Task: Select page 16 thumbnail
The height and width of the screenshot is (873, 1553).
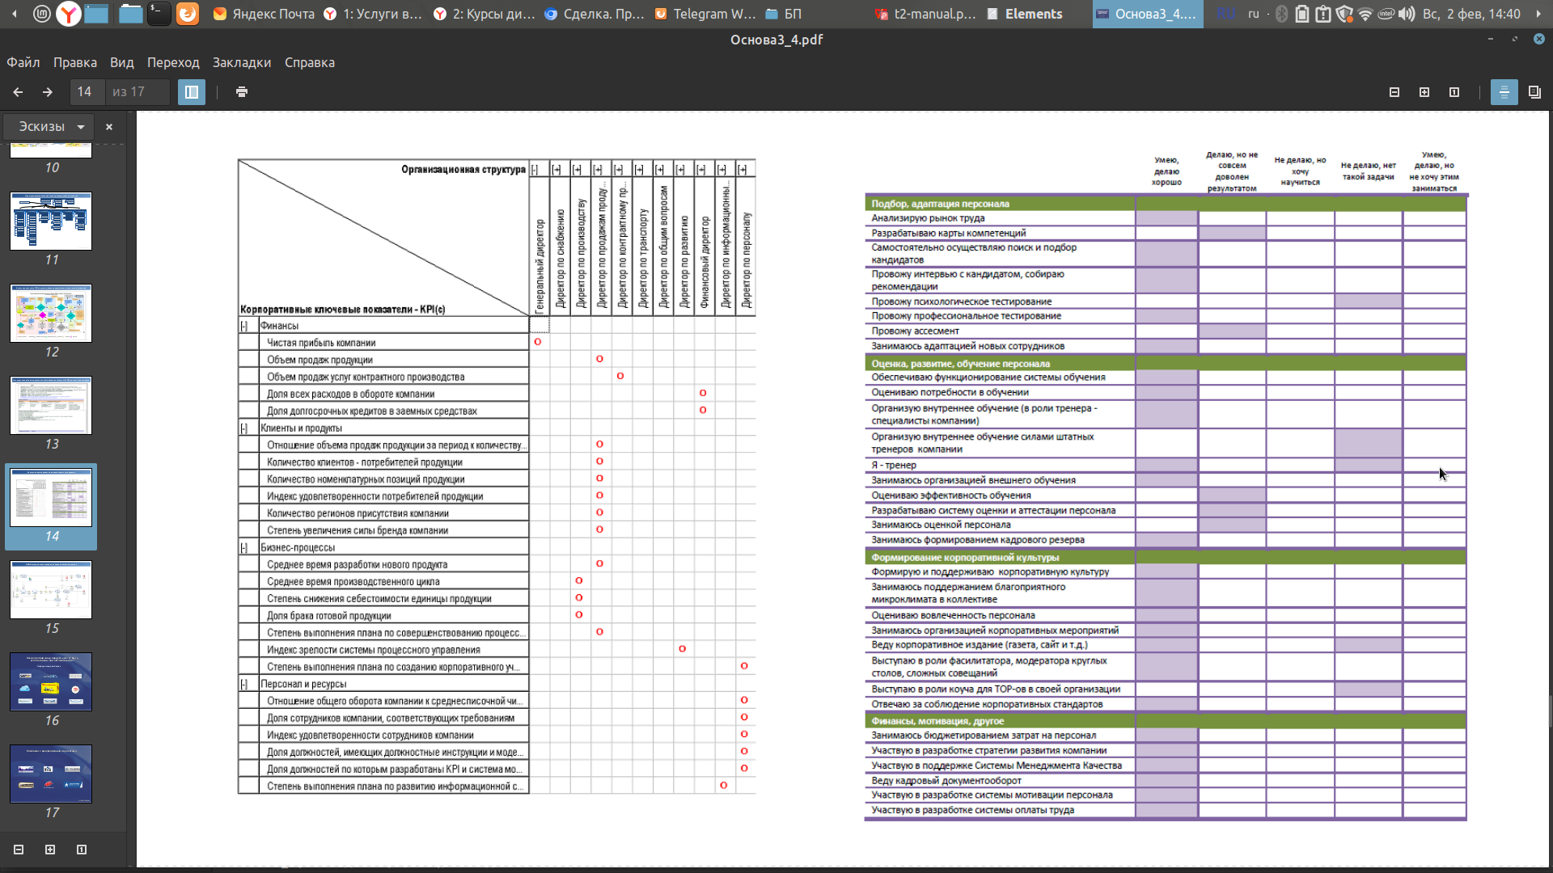Action: tap(51, 682)
